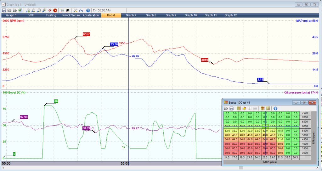The image size is (322, 171).
Task: Click the orange grid axis icon in the Boost table toolbar
Action: [263, 108]
